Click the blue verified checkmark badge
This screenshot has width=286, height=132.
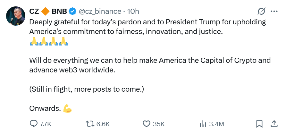(x=73, y=12)
